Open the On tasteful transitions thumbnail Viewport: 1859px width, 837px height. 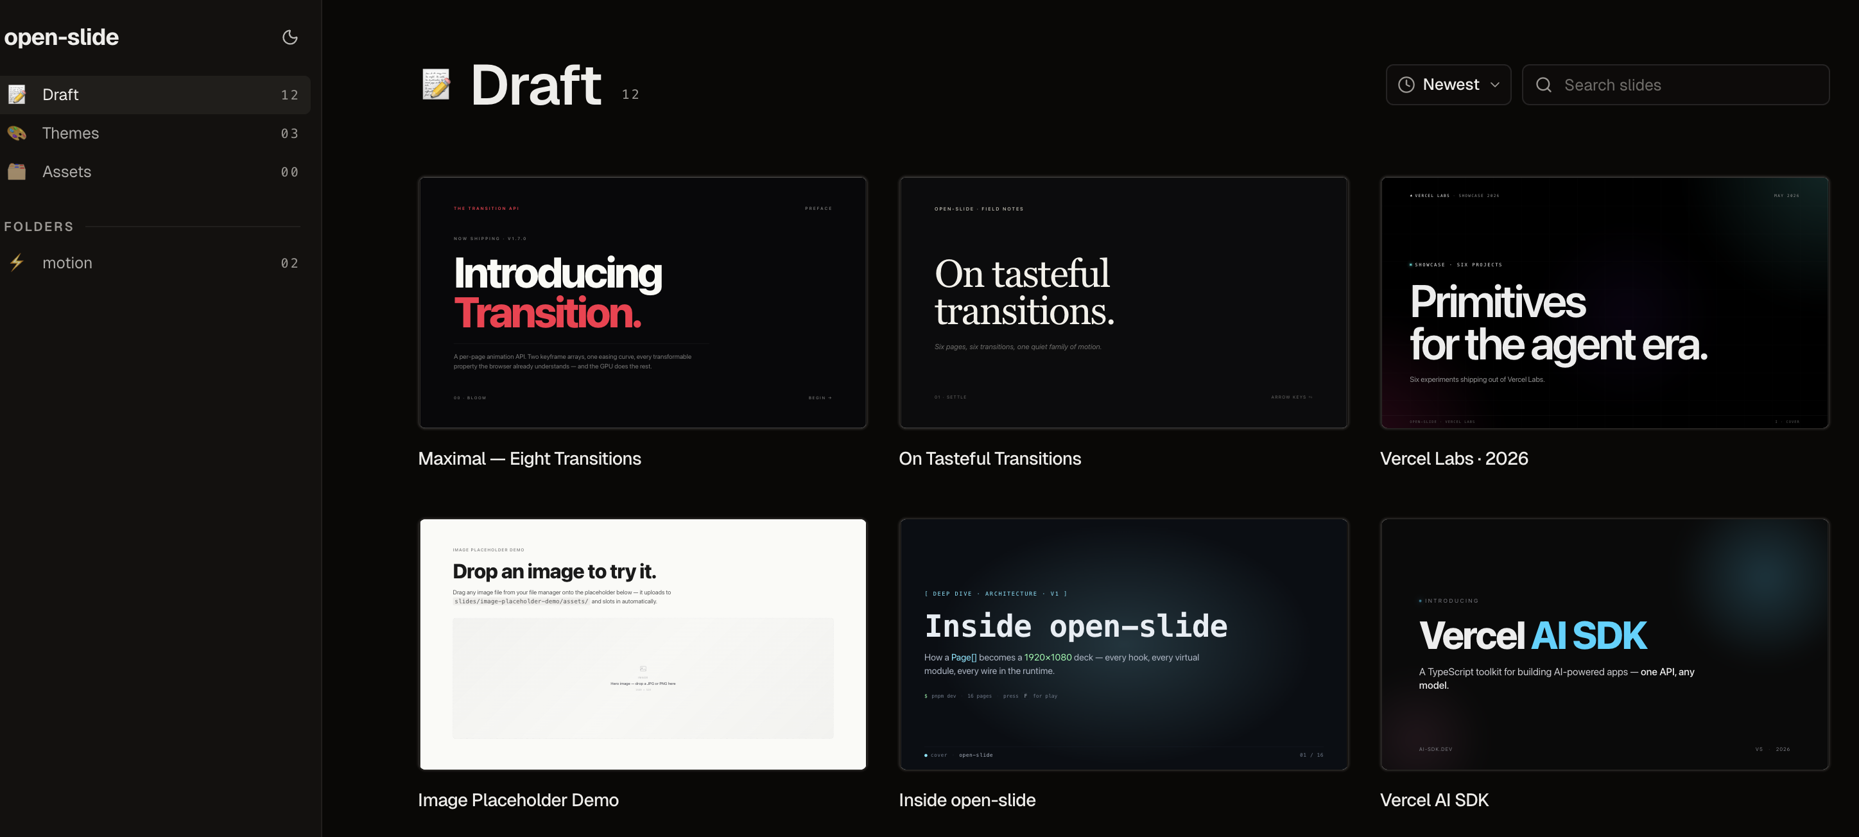pyautogui.click(x=1123, y=302)
